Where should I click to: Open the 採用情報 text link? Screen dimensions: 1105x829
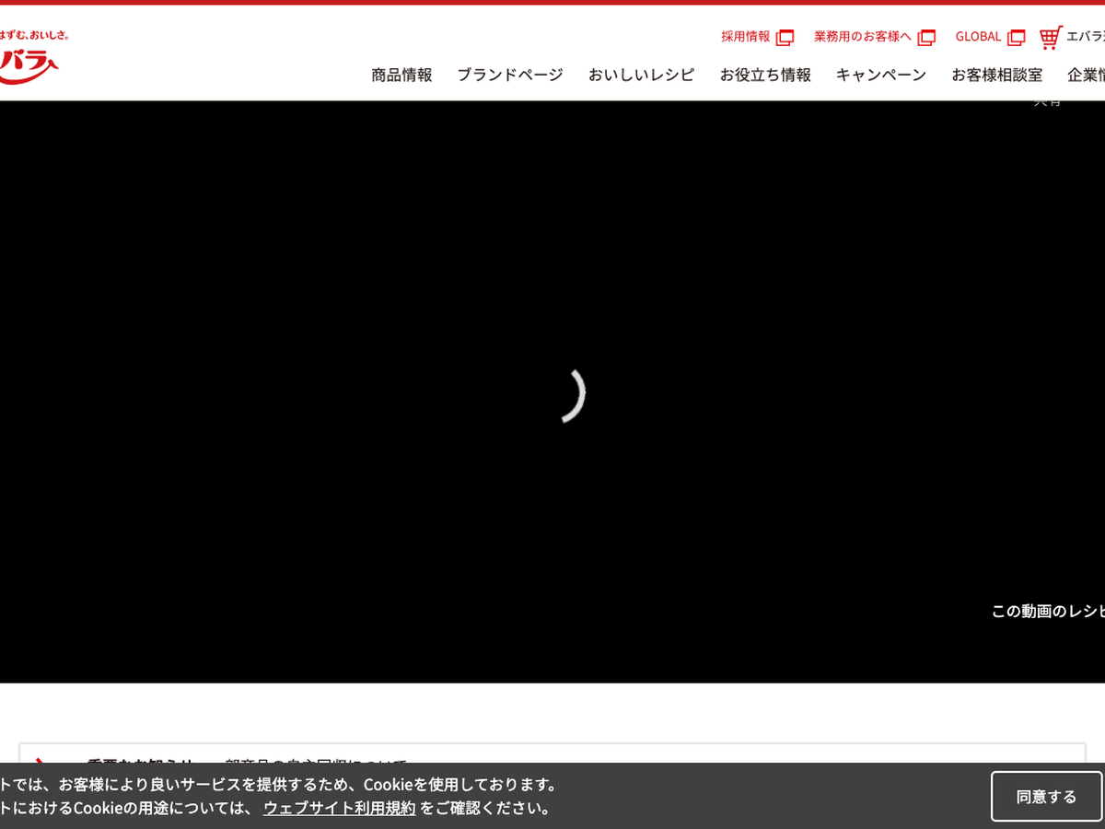pyautogui.click(x=745, y=37)
